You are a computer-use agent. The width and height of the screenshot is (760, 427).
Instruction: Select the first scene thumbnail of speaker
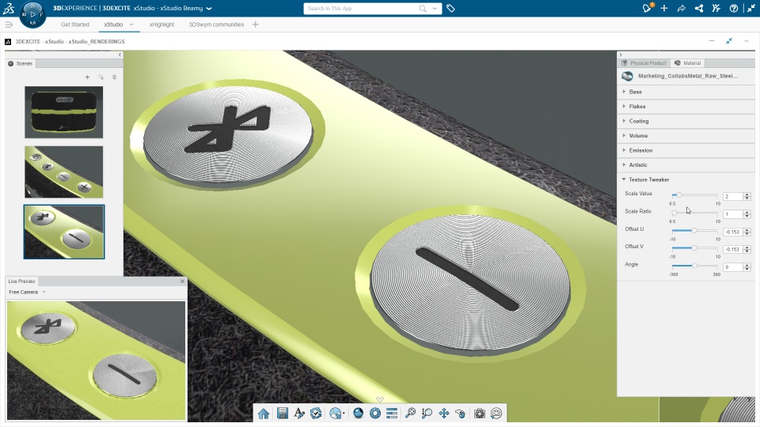pyautogui.click(x=63, y=112)
